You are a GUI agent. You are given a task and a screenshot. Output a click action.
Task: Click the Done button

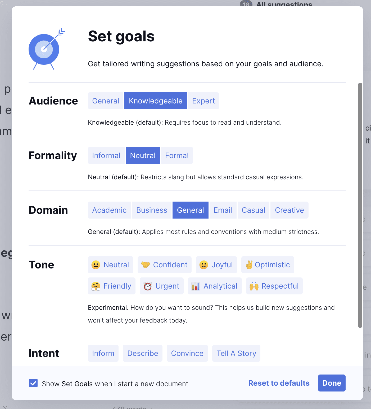pos(332,383)
